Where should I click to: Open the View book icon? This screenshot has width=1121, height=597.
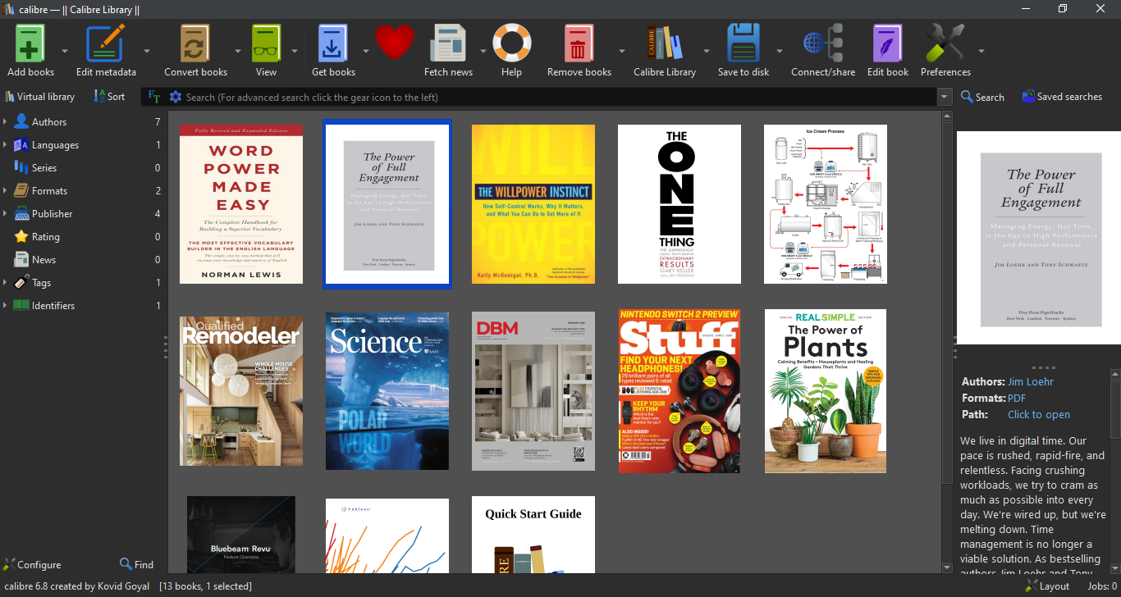pos(266,42)
